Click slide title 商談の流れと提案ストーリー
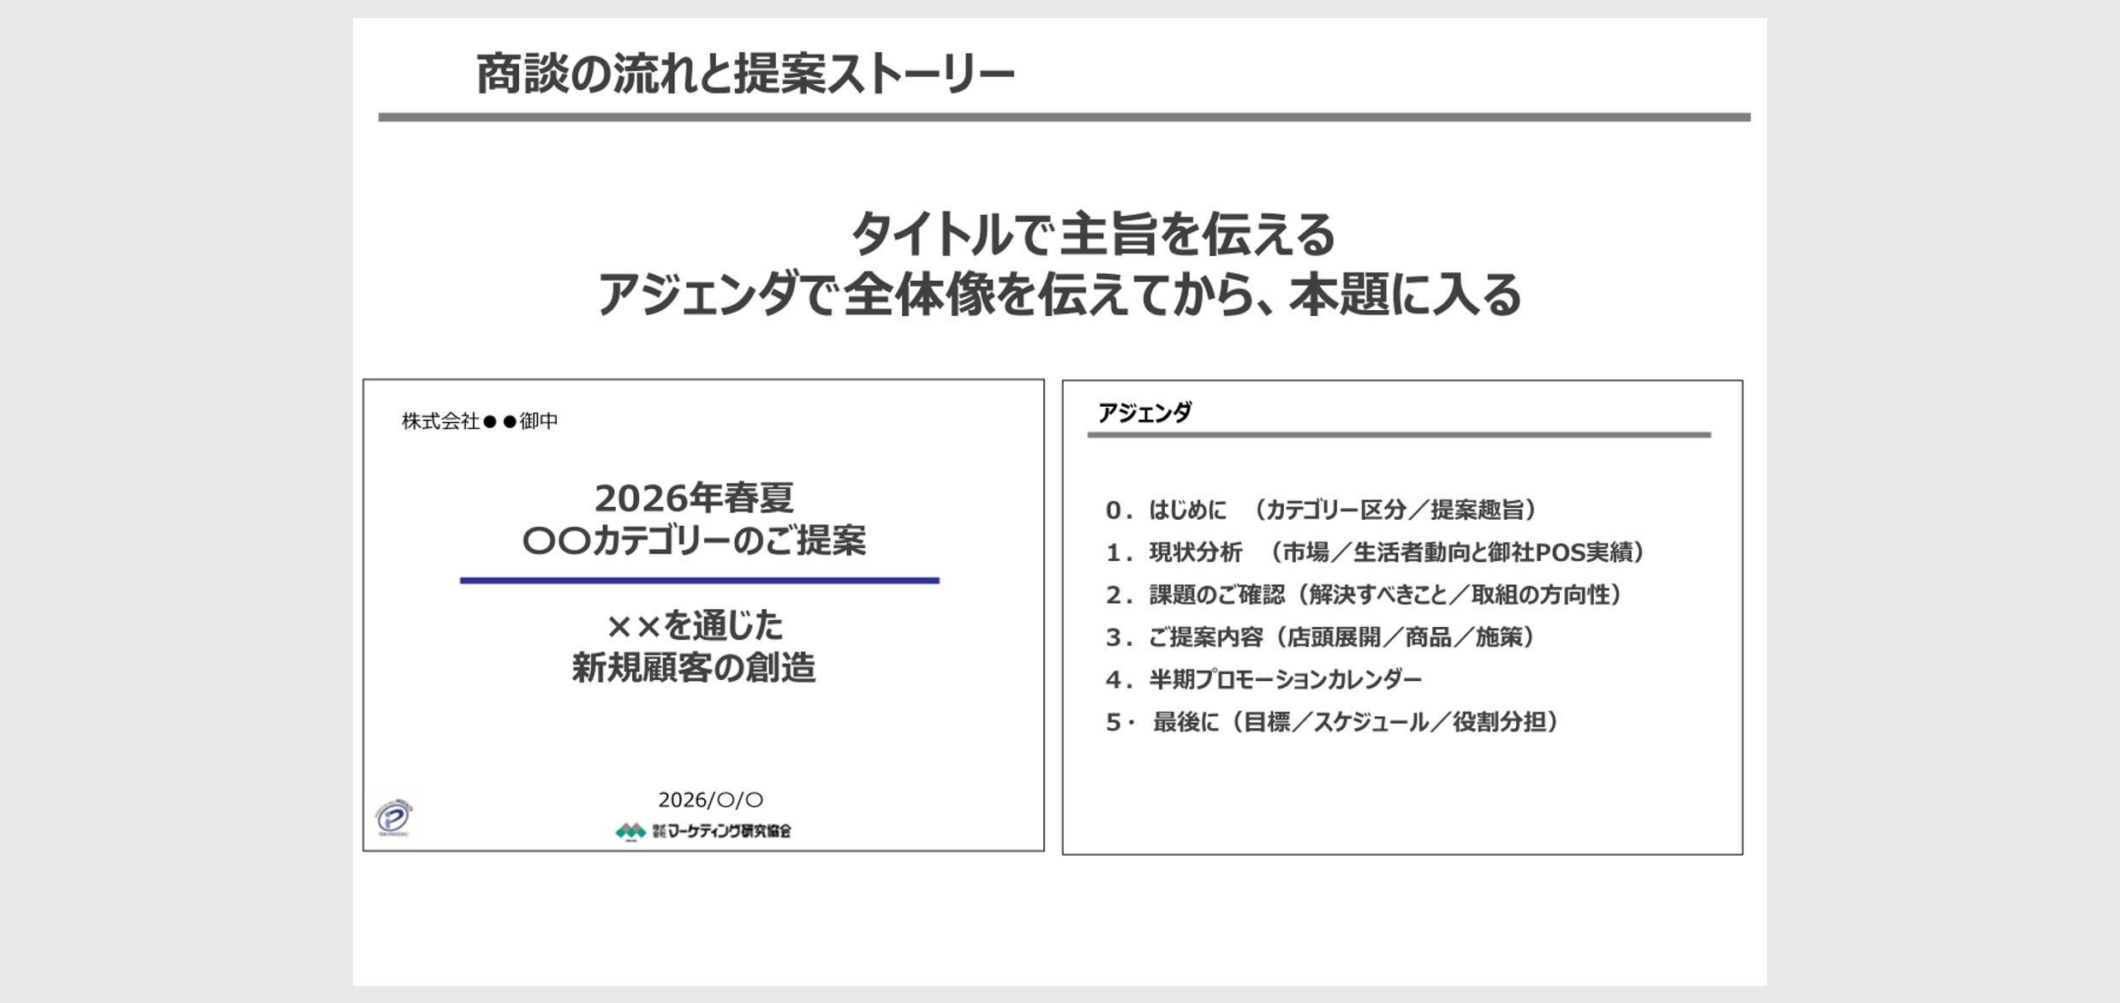 coord(744,74)
